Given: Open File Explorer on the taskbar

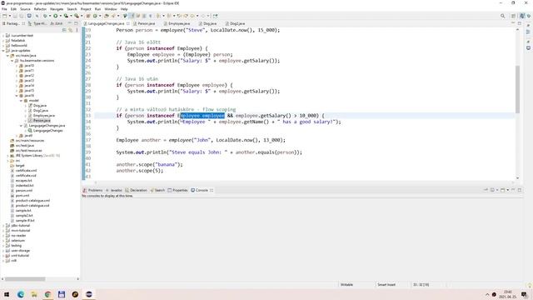Looking at the screenshot, I should tap(34, 294).
